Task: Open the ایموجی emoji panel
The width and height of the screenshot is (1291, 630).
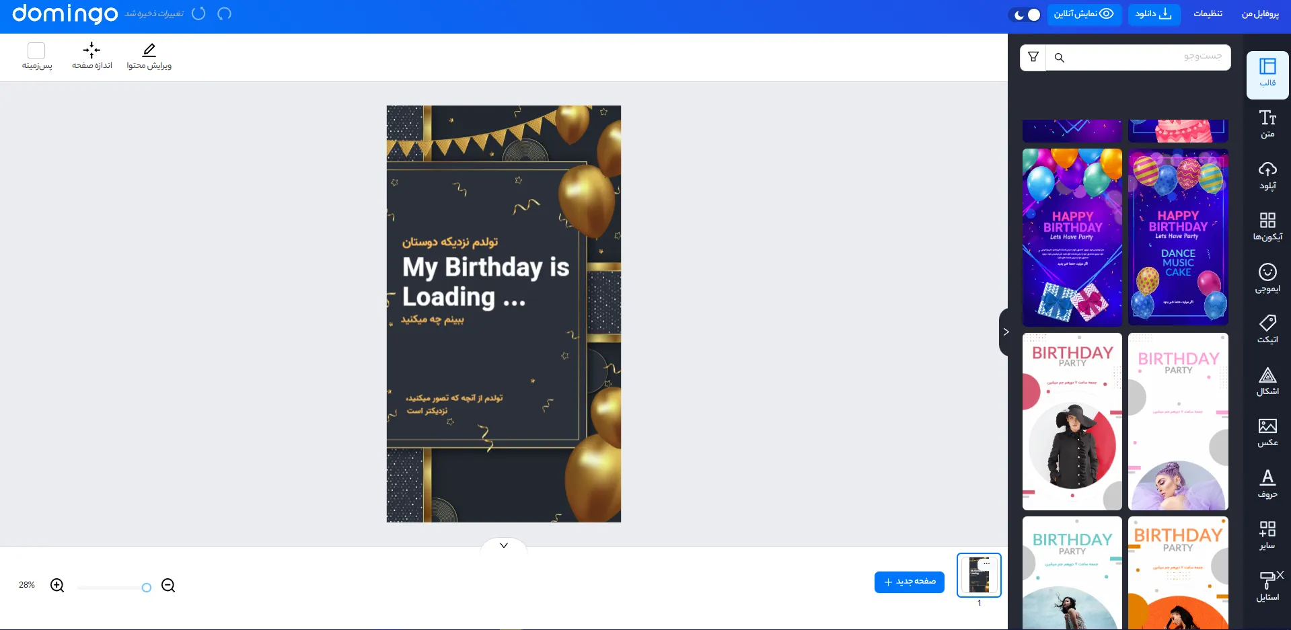Action: click(x=1267, y=279)
